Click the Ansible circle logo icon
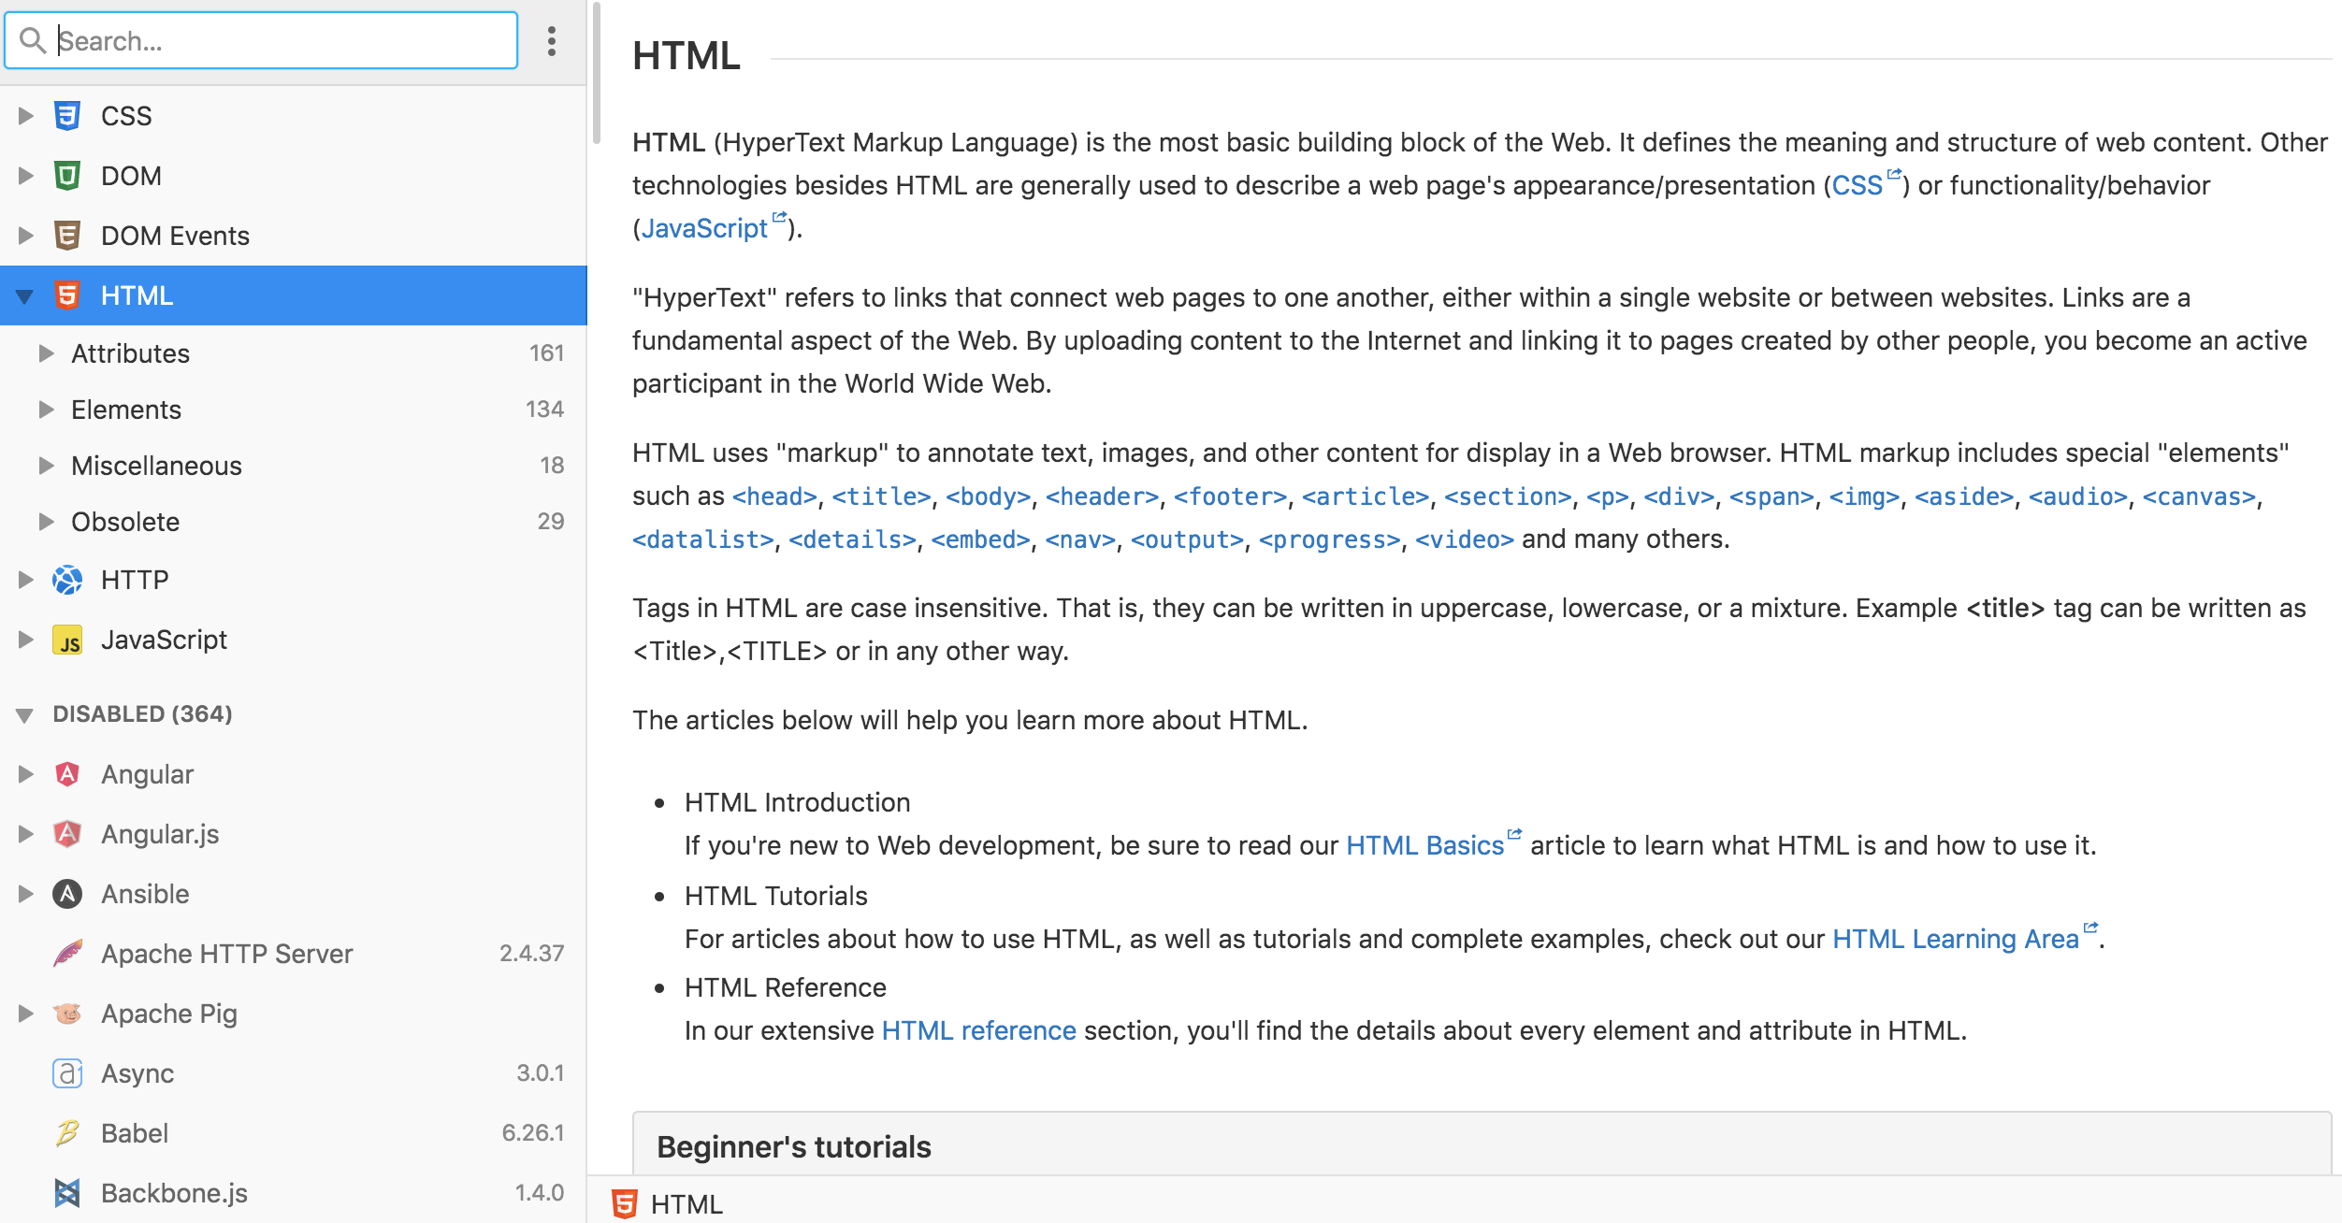 point(67,894)
